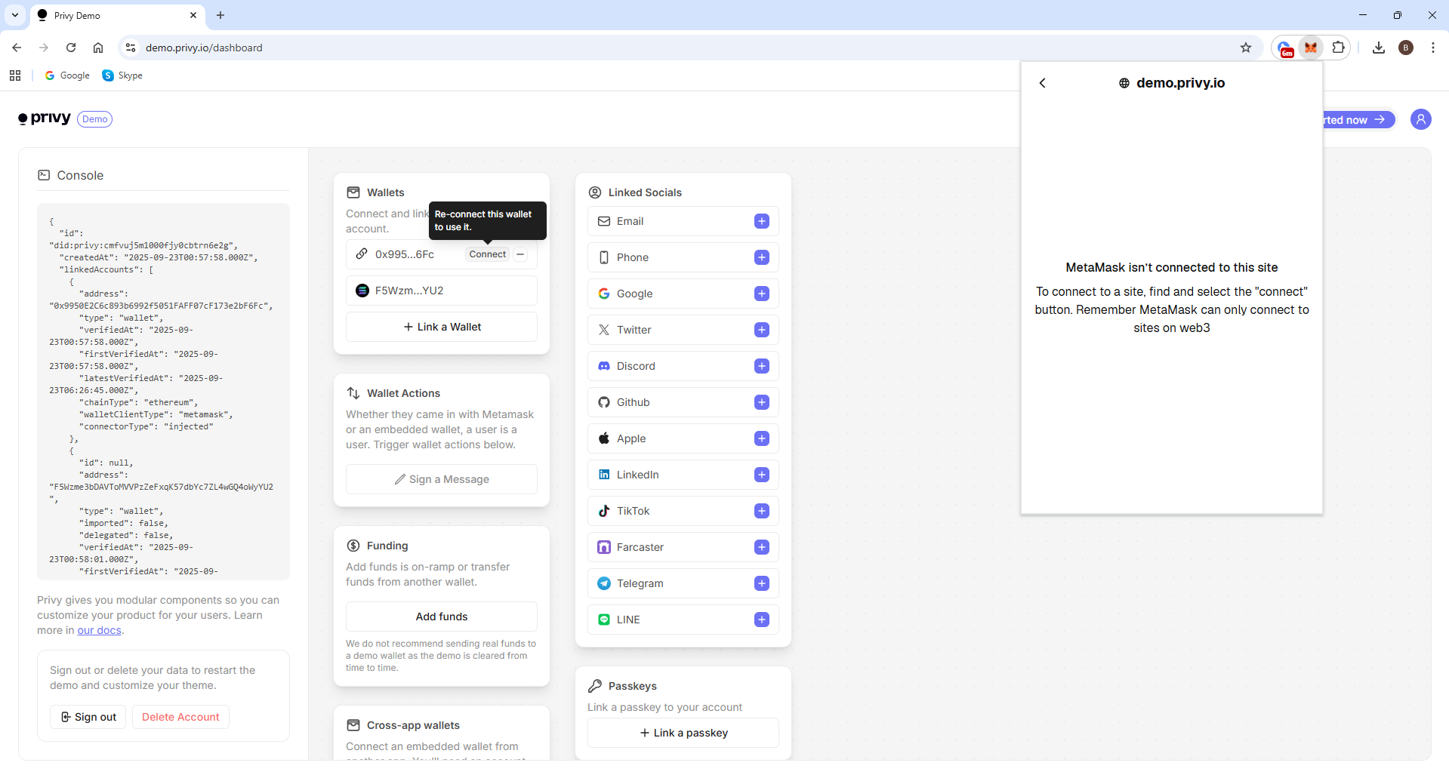The height and width of the screenshot is (775, 1449).
Task: Connect the 0x995...6Fc wallet
Action: pos(488,254)
